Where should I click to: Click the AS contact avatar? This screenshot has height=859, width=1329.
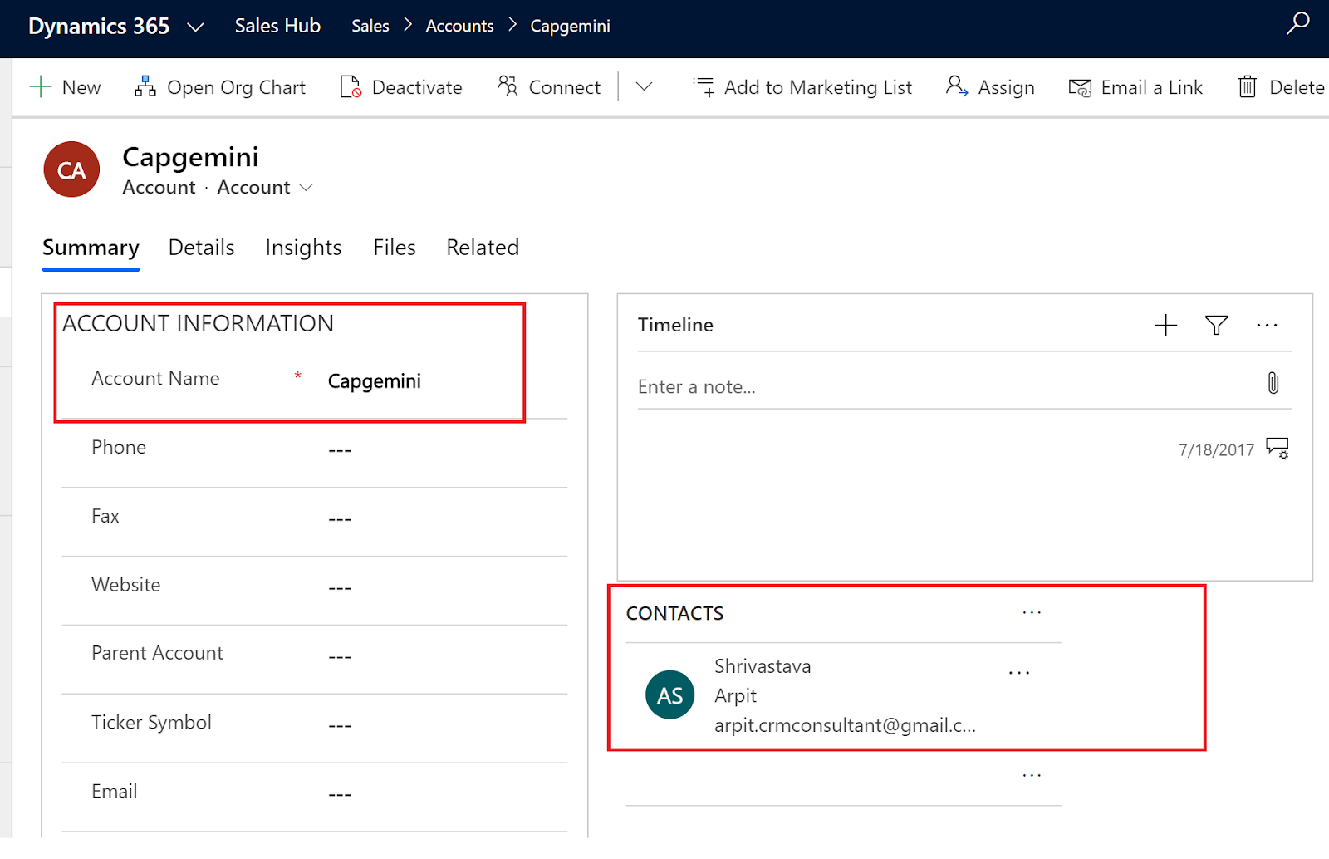[670, 695]
